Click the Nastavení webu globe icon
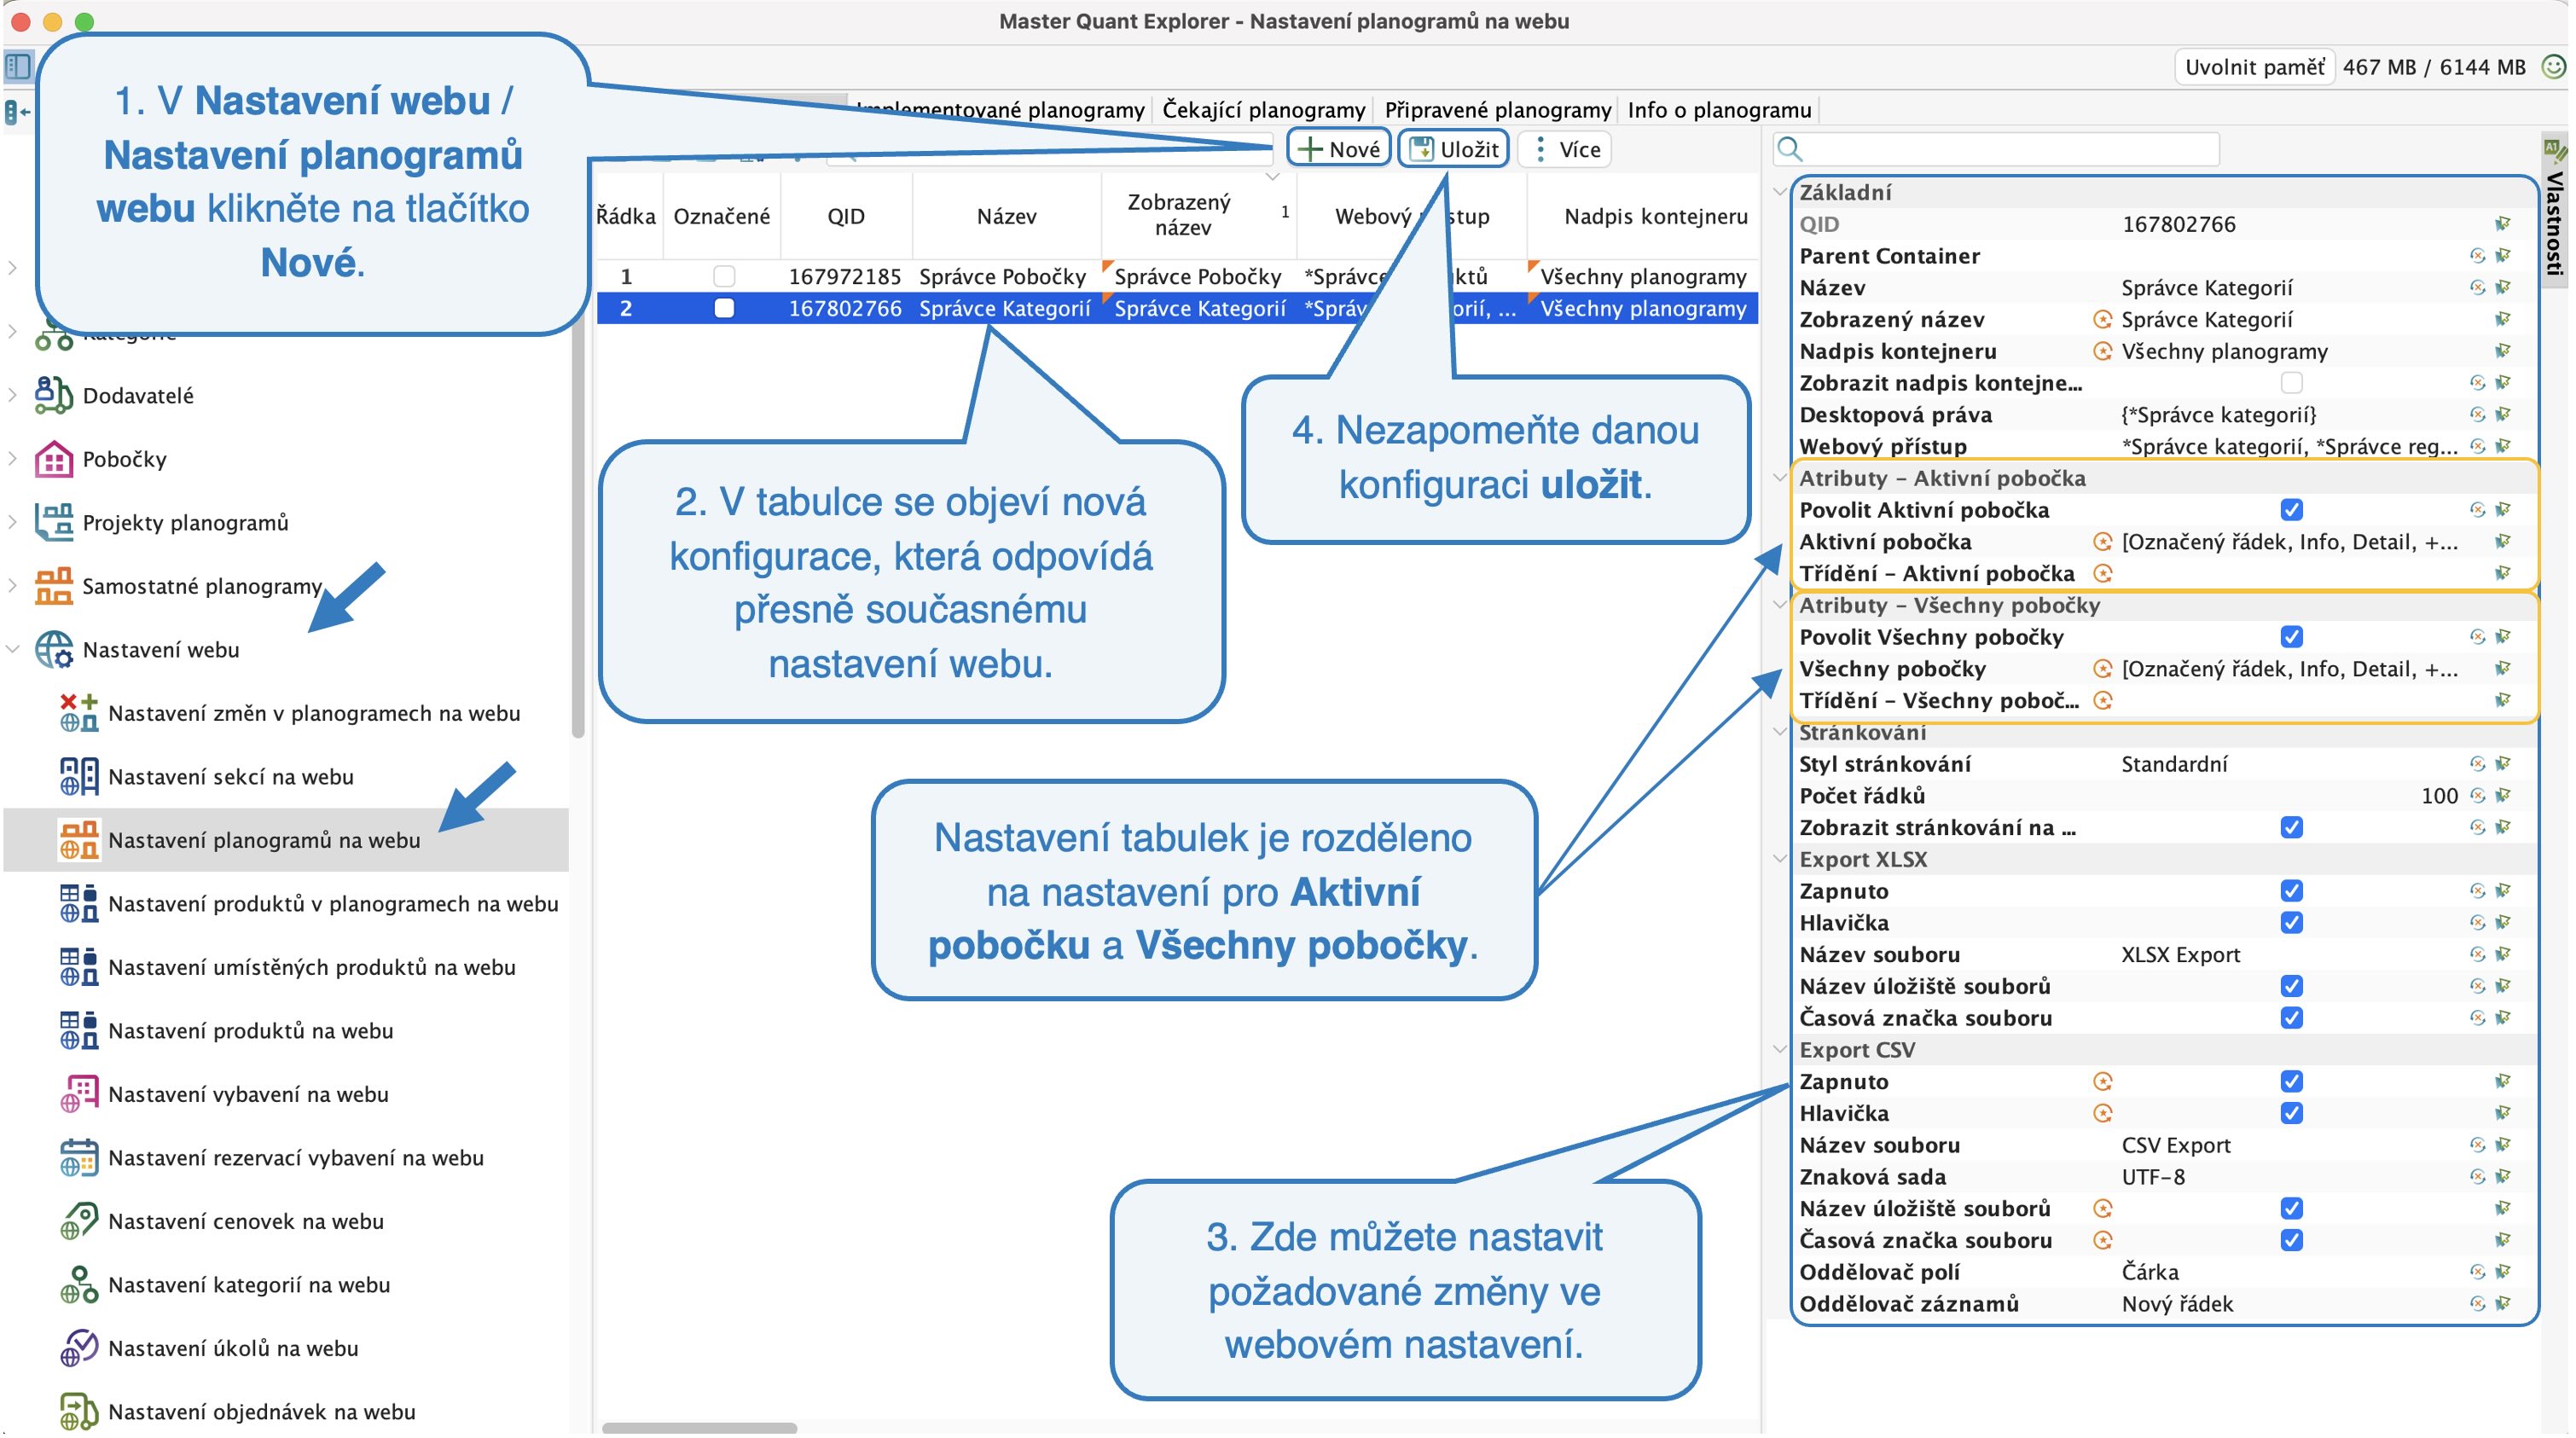Image resolution: width=2576 pixels, height=1438 pixels. point(53,649)
